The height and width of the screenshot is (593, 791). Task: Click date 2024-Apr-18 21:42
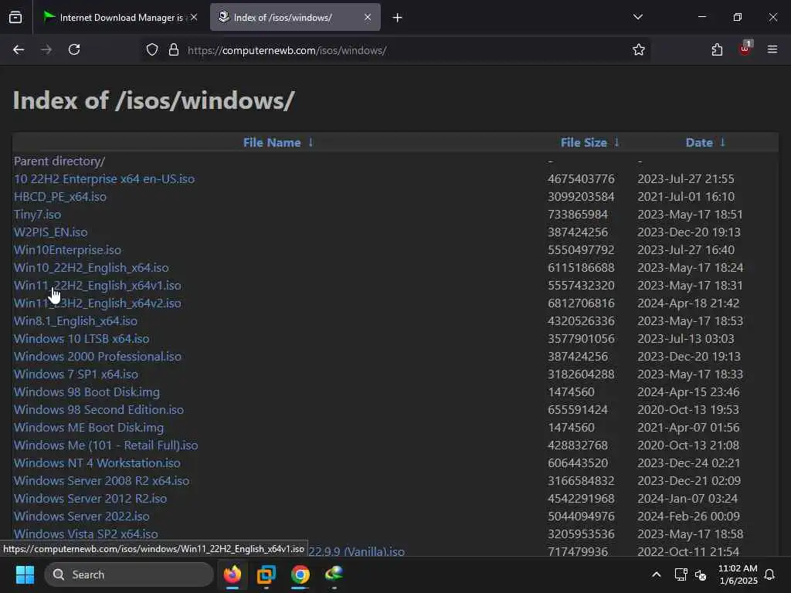pyautogui.click(x=688, y=303)
